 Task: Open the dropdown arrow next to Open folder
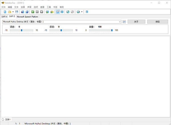pos(13,12)
